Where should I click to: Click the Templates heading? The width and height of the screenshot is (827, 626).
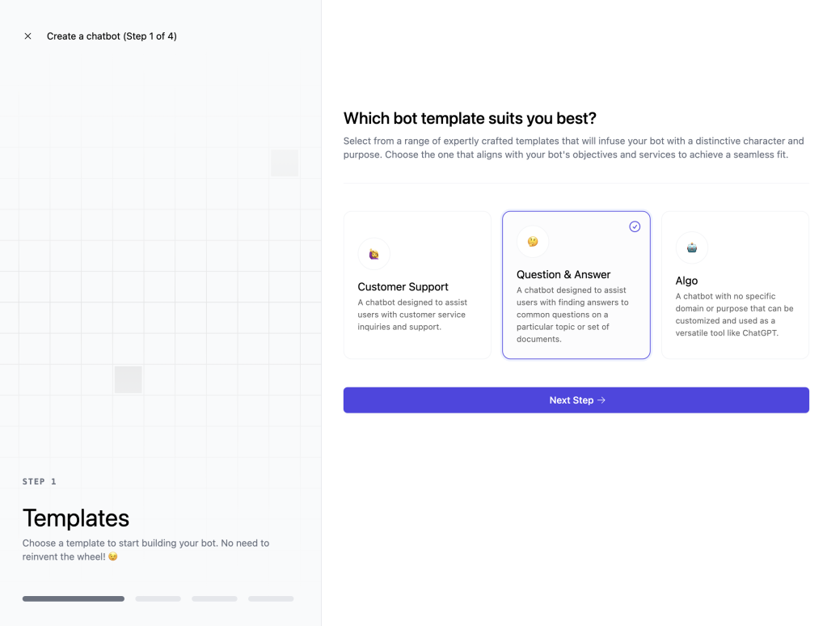(76, 518)
